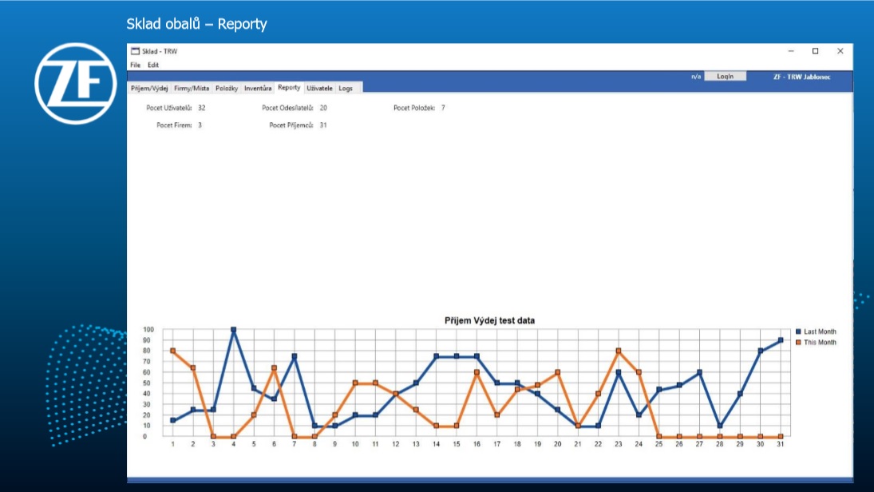Click the Pocet Firem label
The width and height of the screenshot is (874, 492).
point(174,125)
